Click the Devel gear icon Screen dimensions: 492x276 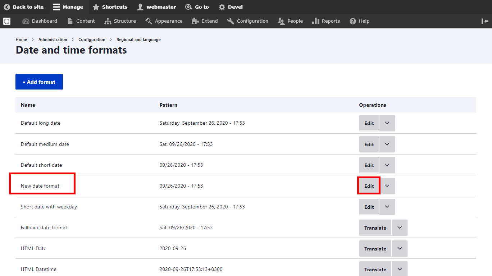222,7
